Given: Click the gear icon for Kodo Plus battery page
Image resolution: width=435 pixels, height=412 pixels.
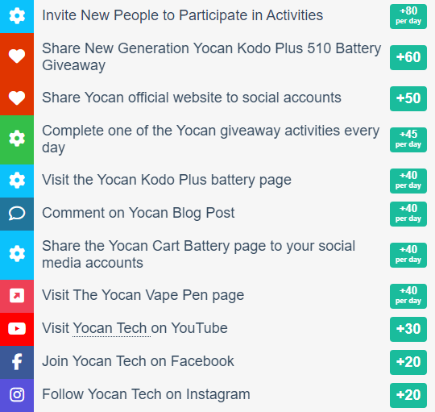Looking at the screenshot, I should [x=17, y=180].
